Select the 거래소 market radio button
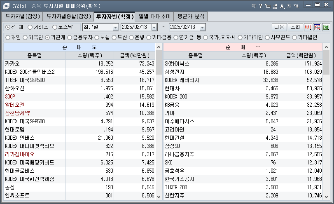 point(30,27)
